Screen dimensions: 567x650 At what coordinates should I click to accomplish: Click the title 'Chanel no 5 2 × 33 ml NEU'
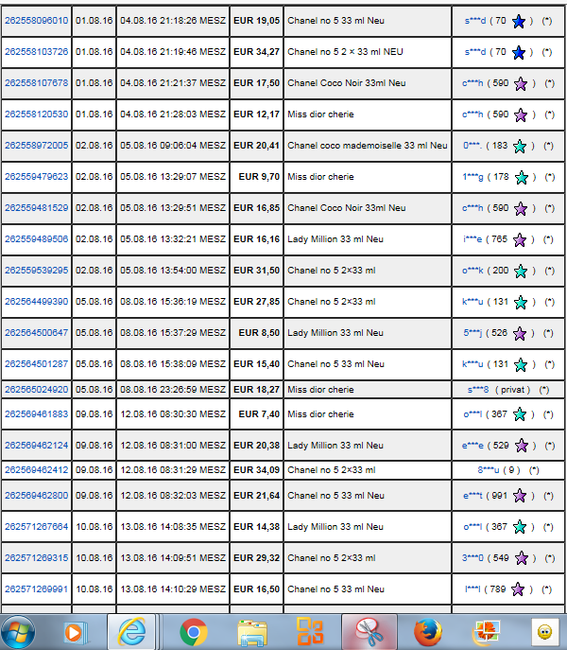point(345,52)
